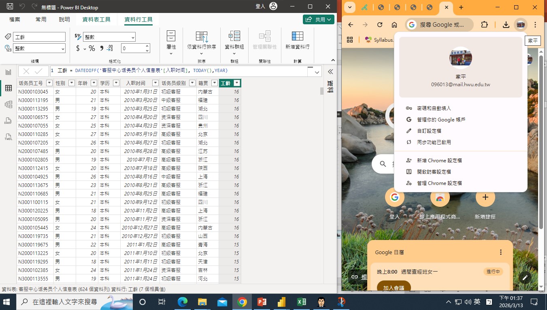547x310 pixels.
Task: Open the DAX query view
Action: 7,120
